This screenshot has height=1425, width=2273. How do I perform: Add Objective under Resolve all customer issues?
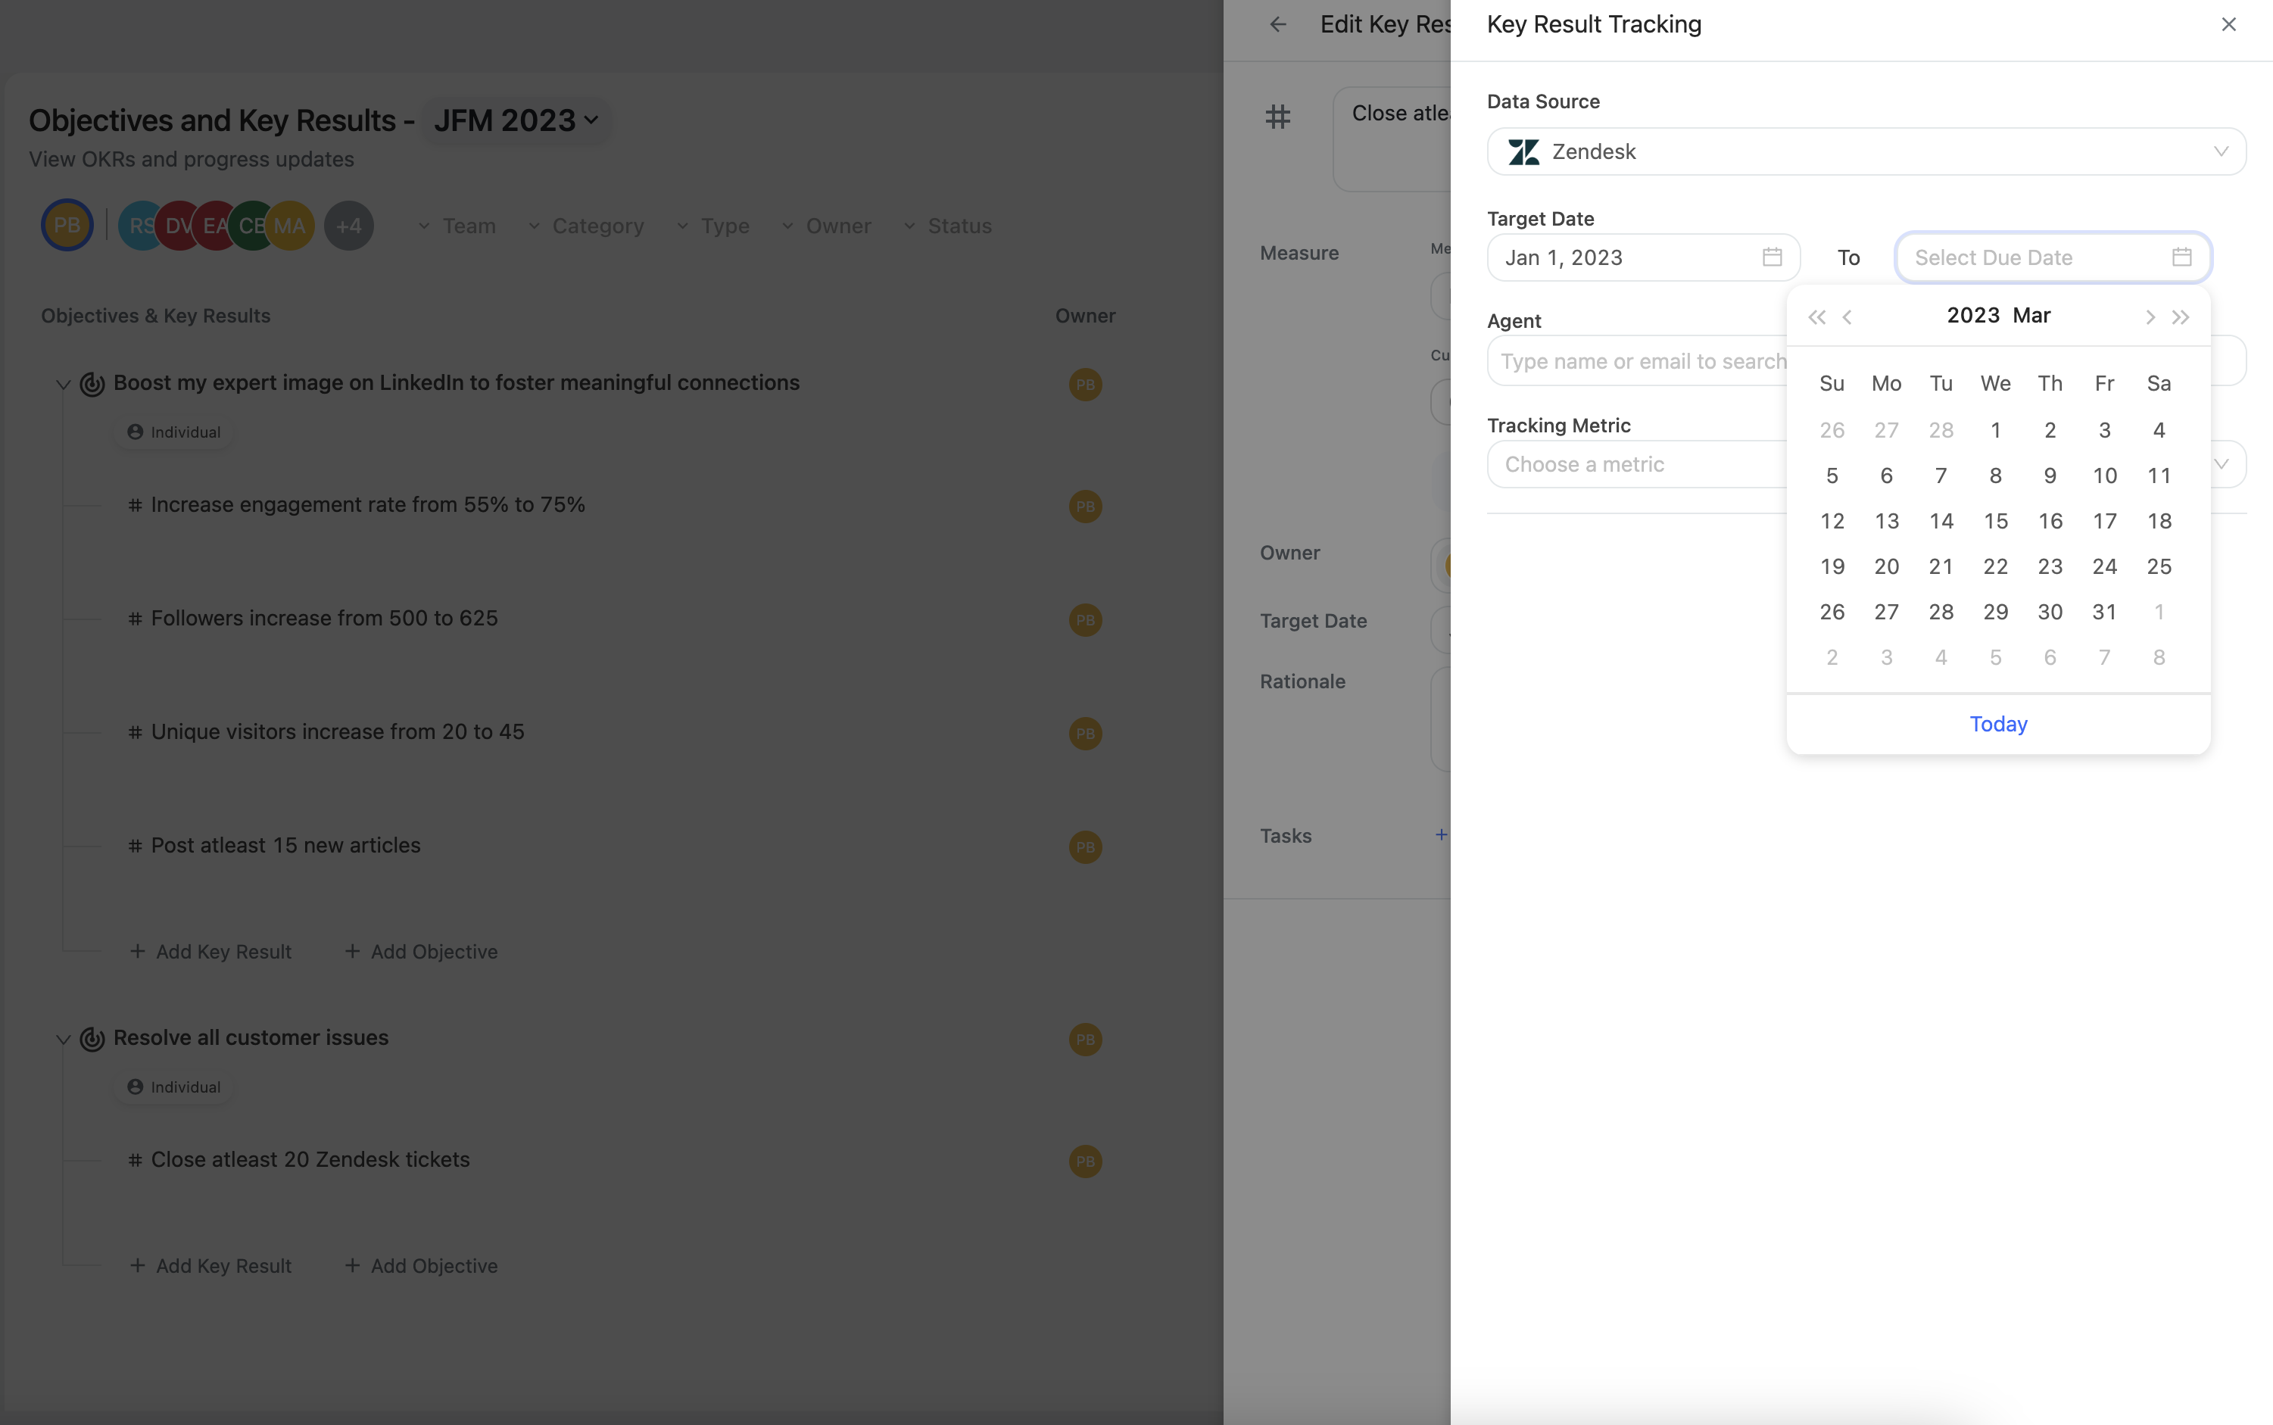pyautogui.click(x=420, y=1266)
